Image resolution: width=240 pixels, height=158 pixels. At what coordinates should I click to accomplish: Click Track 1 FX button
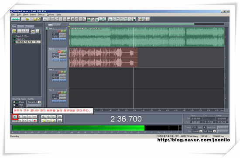pyautogui.click(x=63, y=40)
